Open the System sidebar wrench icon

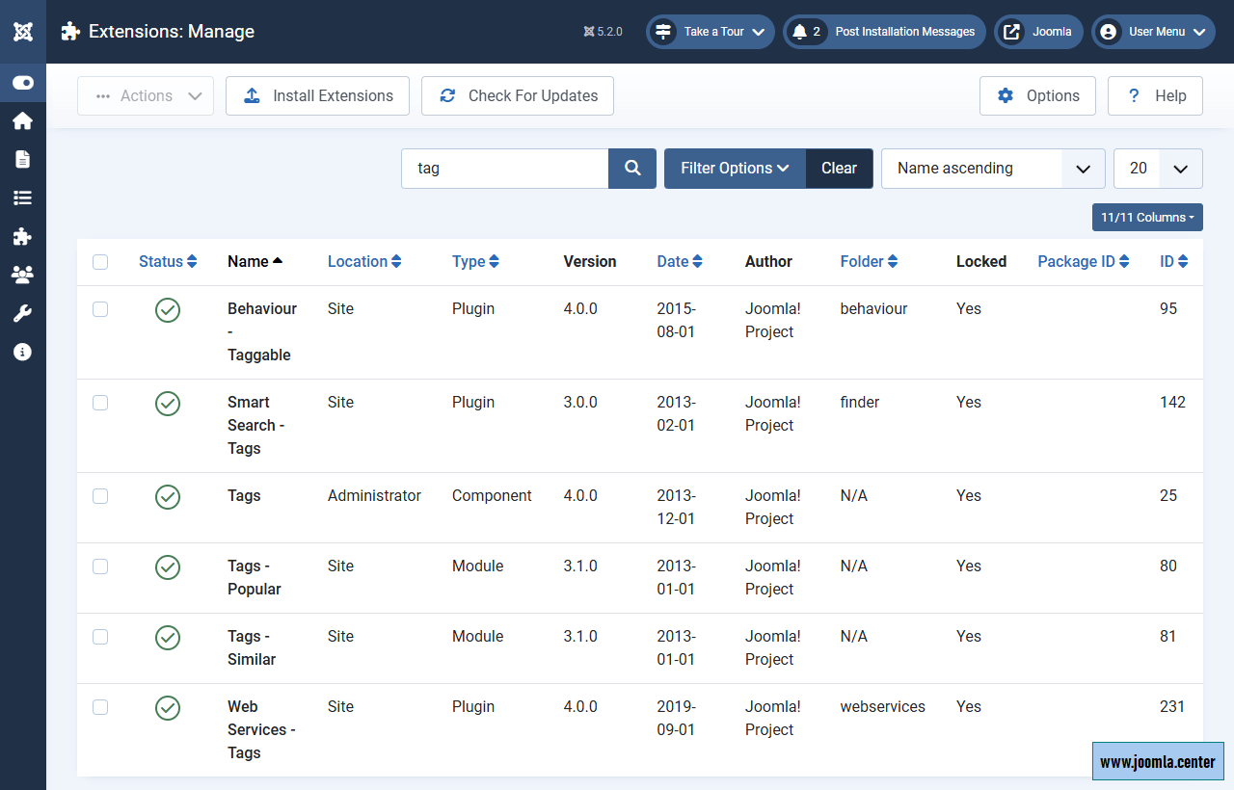click(x=23, y=313)
